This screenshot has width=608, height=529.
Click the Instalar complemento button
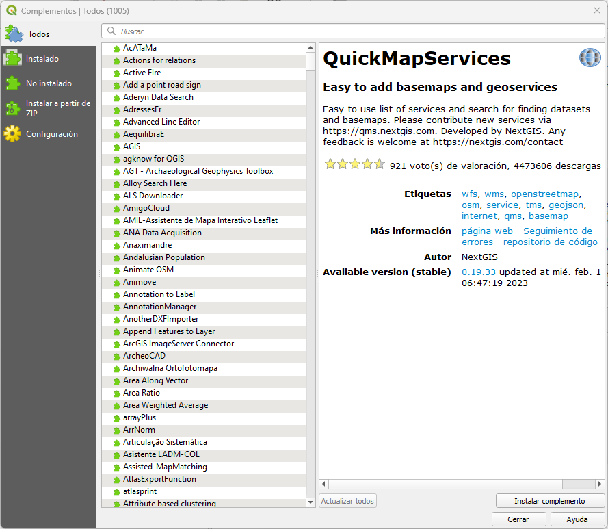click(549, 501)
